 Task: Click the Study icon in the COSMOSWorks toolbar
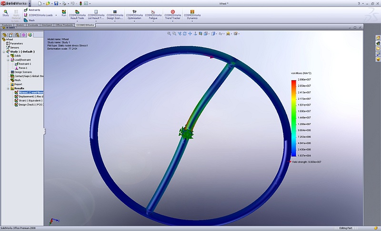tap(6, 12)
